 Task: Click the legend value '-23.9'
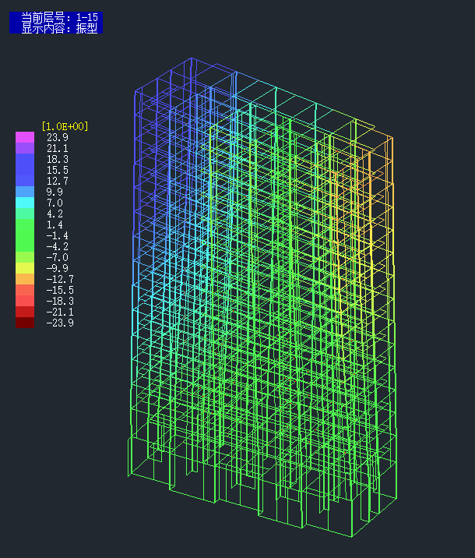(60, 323)
